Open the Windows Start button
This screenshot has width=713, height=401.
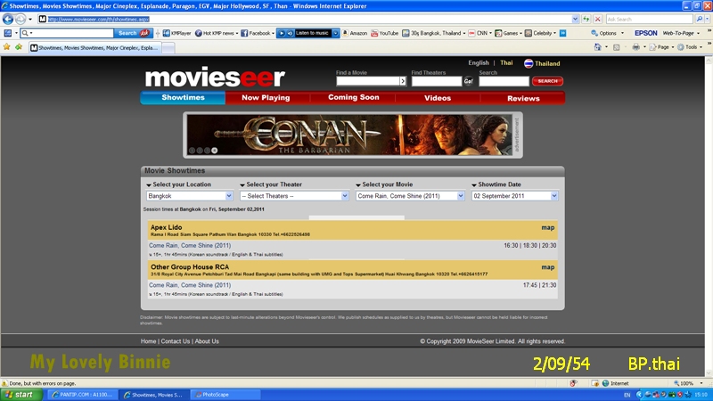20,395
